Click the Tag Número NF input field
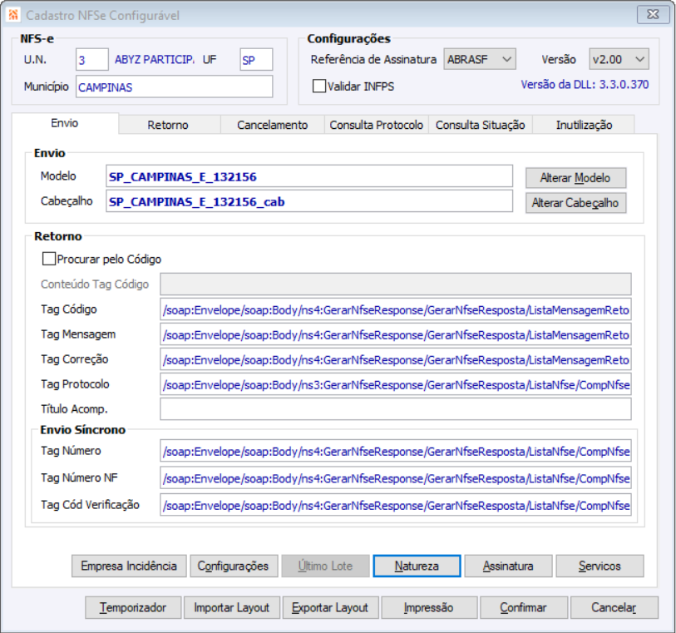The height and width of the screenshot is (633, 676). (x=395, y=477)
